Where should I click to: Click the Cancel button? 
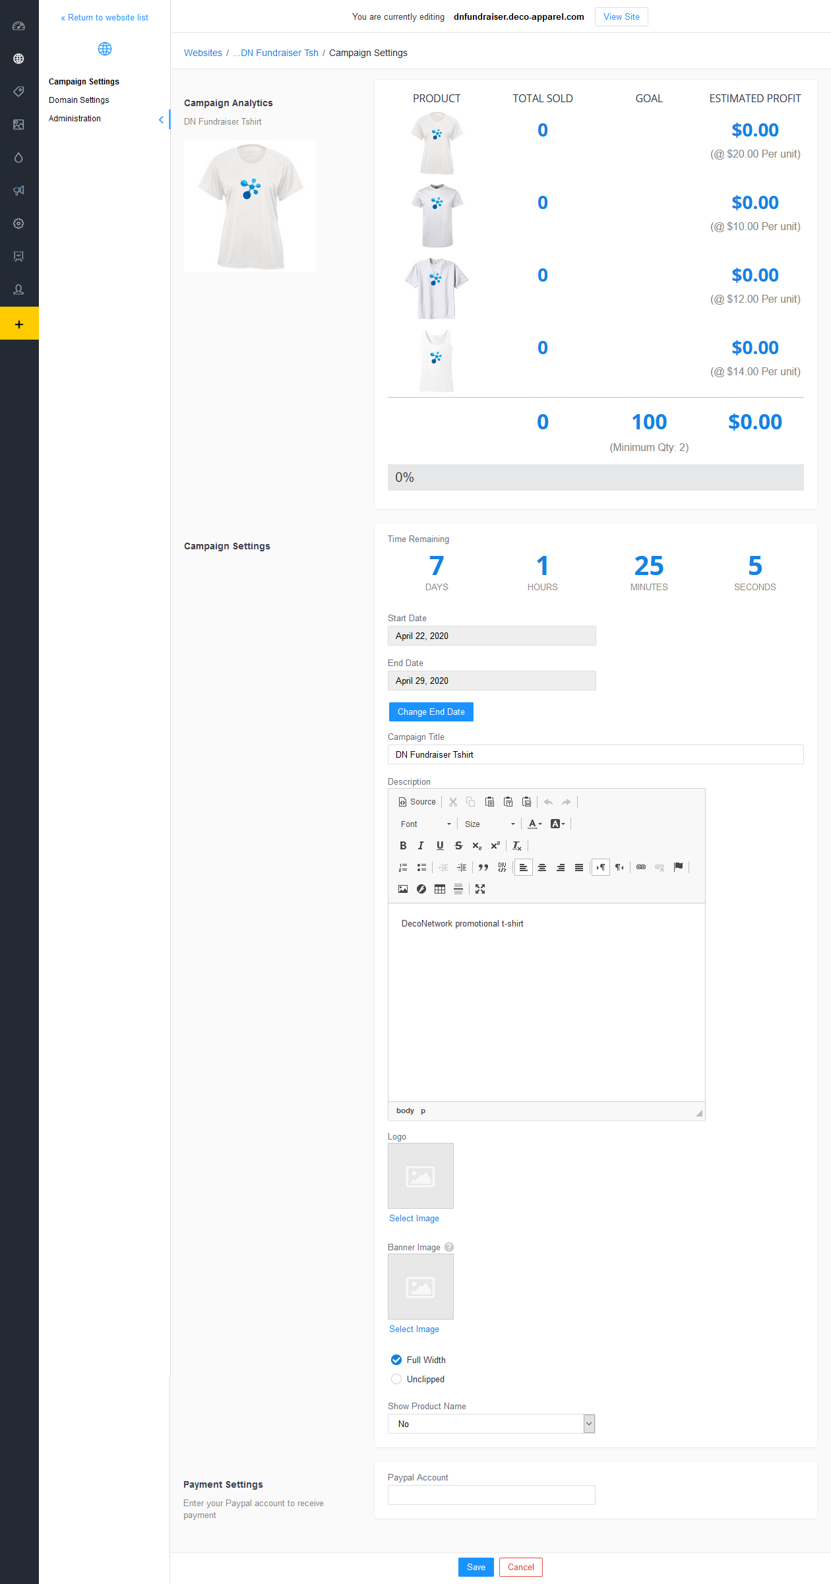(521, 1568)
